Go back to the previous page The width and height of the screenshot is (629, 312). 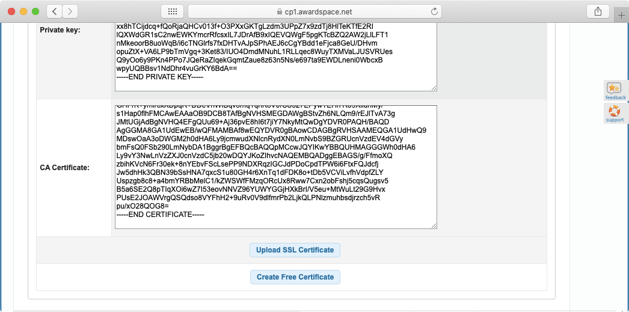54,11
